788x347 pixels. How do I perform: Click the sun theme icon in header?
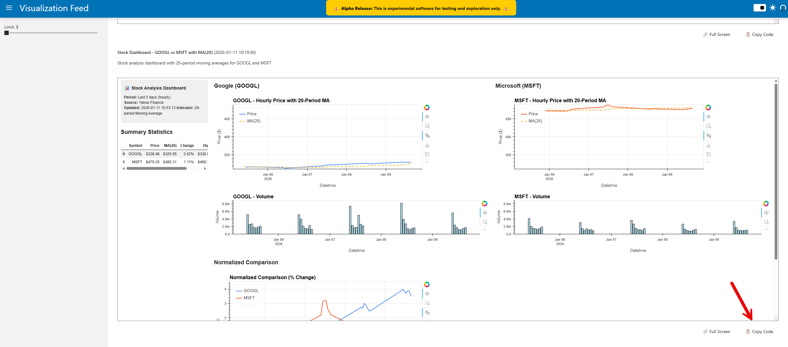pyautogui.click(x=773, y=8)
